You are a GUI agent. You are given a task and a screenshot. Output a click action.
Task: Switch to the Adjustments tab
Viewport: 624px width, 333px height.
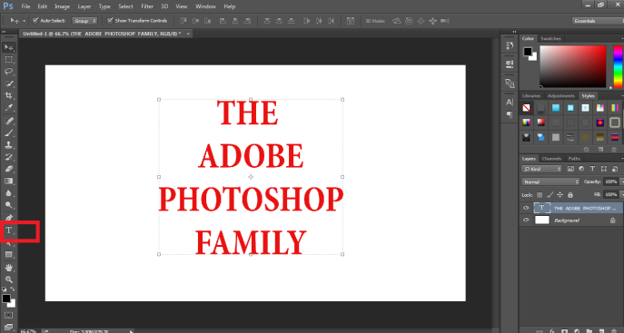click(x=561, y=96)
